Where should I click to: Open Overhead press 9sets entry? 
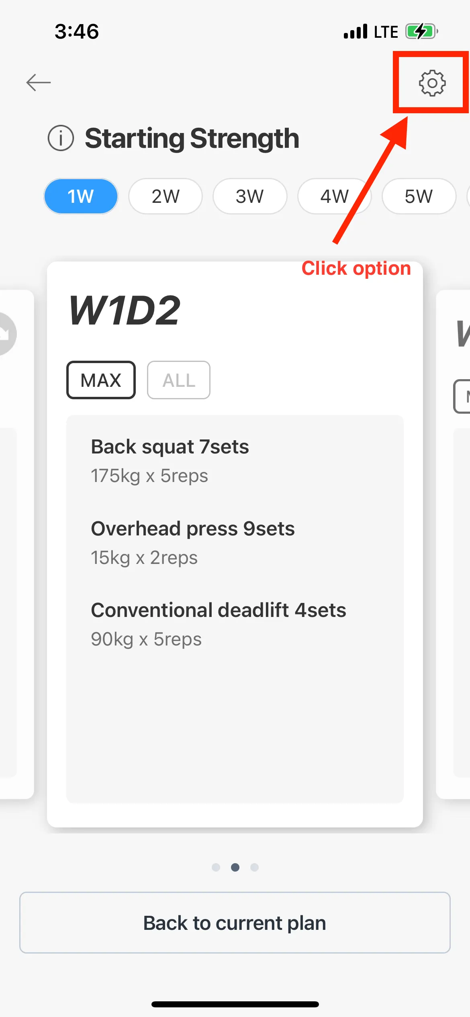point(193,542)
